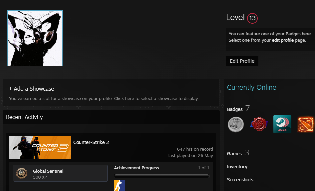Open the Inventory link
The height and width of the screenshot is (191, 315).
click(x=237, y=167)
